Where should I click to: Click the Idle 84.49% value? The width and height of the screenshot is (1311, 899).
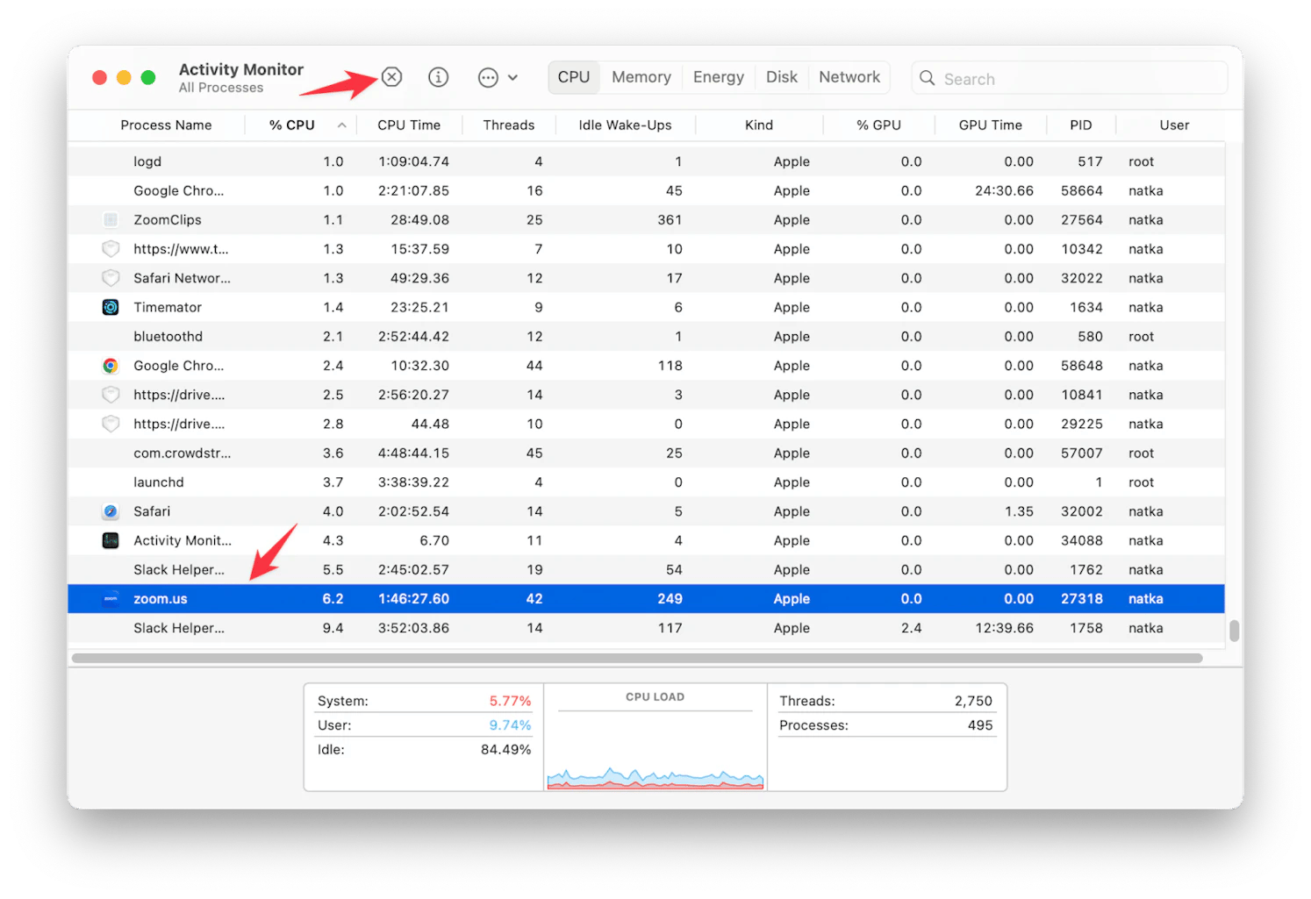point(505,750)
